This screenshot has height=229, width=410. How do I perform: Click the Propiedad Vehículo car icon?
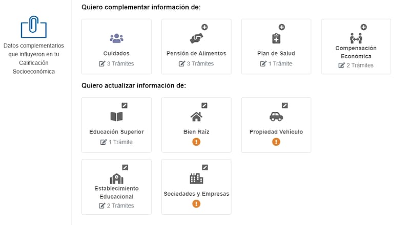pos(276,116)
